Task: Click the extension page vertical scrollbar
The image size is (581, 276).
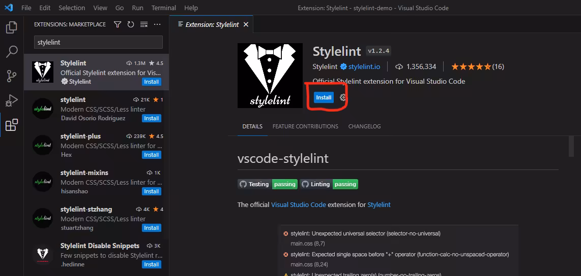Action: pyautogui.click(x=571, y=146)
